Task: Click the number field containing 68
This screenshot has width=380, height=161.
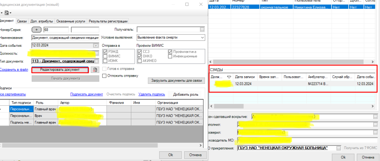Action: point(56,30)
